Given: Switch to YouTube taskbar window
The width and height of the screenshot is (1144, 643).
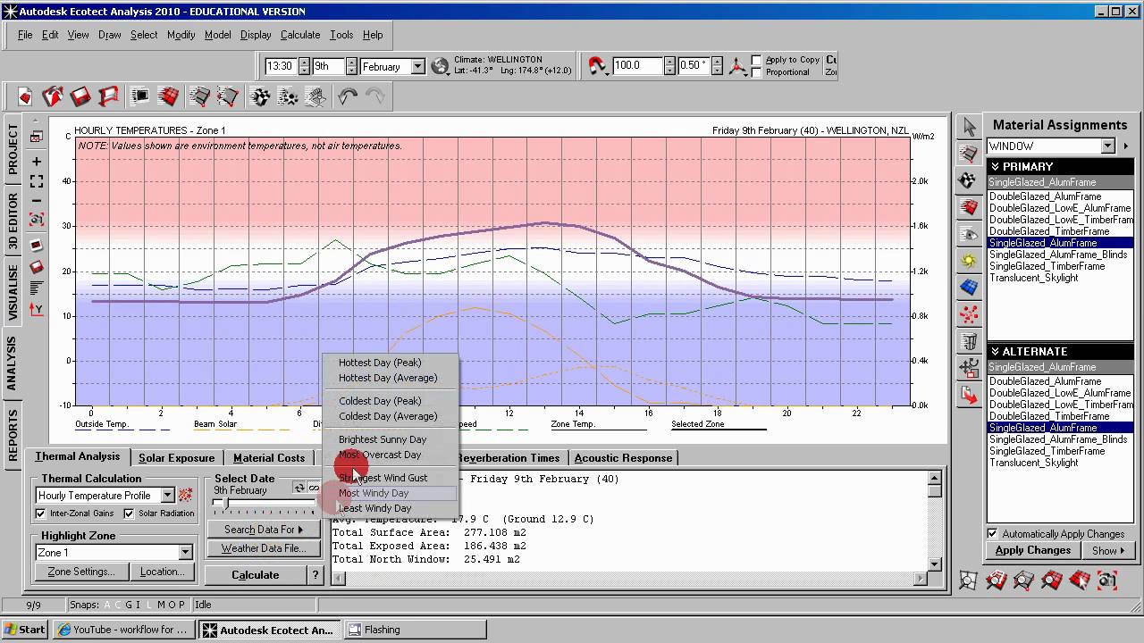Looking at the screenshot, I should [123, 630].
